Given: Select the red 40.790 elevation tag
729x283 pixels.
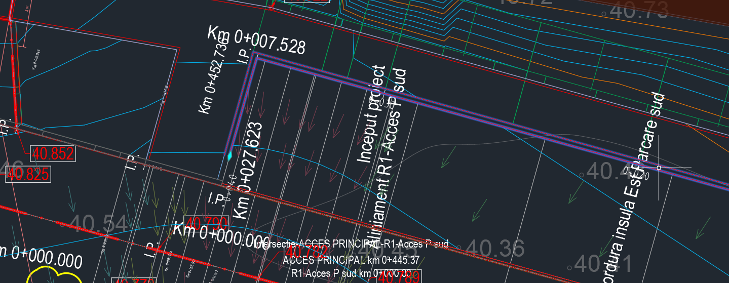Looking at the screenshot, I should [x=206, y=223].
